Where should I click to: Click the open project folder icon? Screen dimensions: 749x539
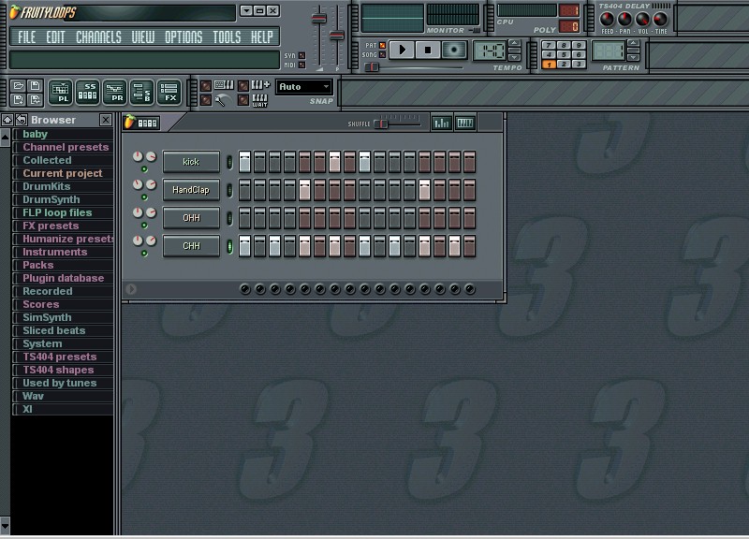coord(19,86)
